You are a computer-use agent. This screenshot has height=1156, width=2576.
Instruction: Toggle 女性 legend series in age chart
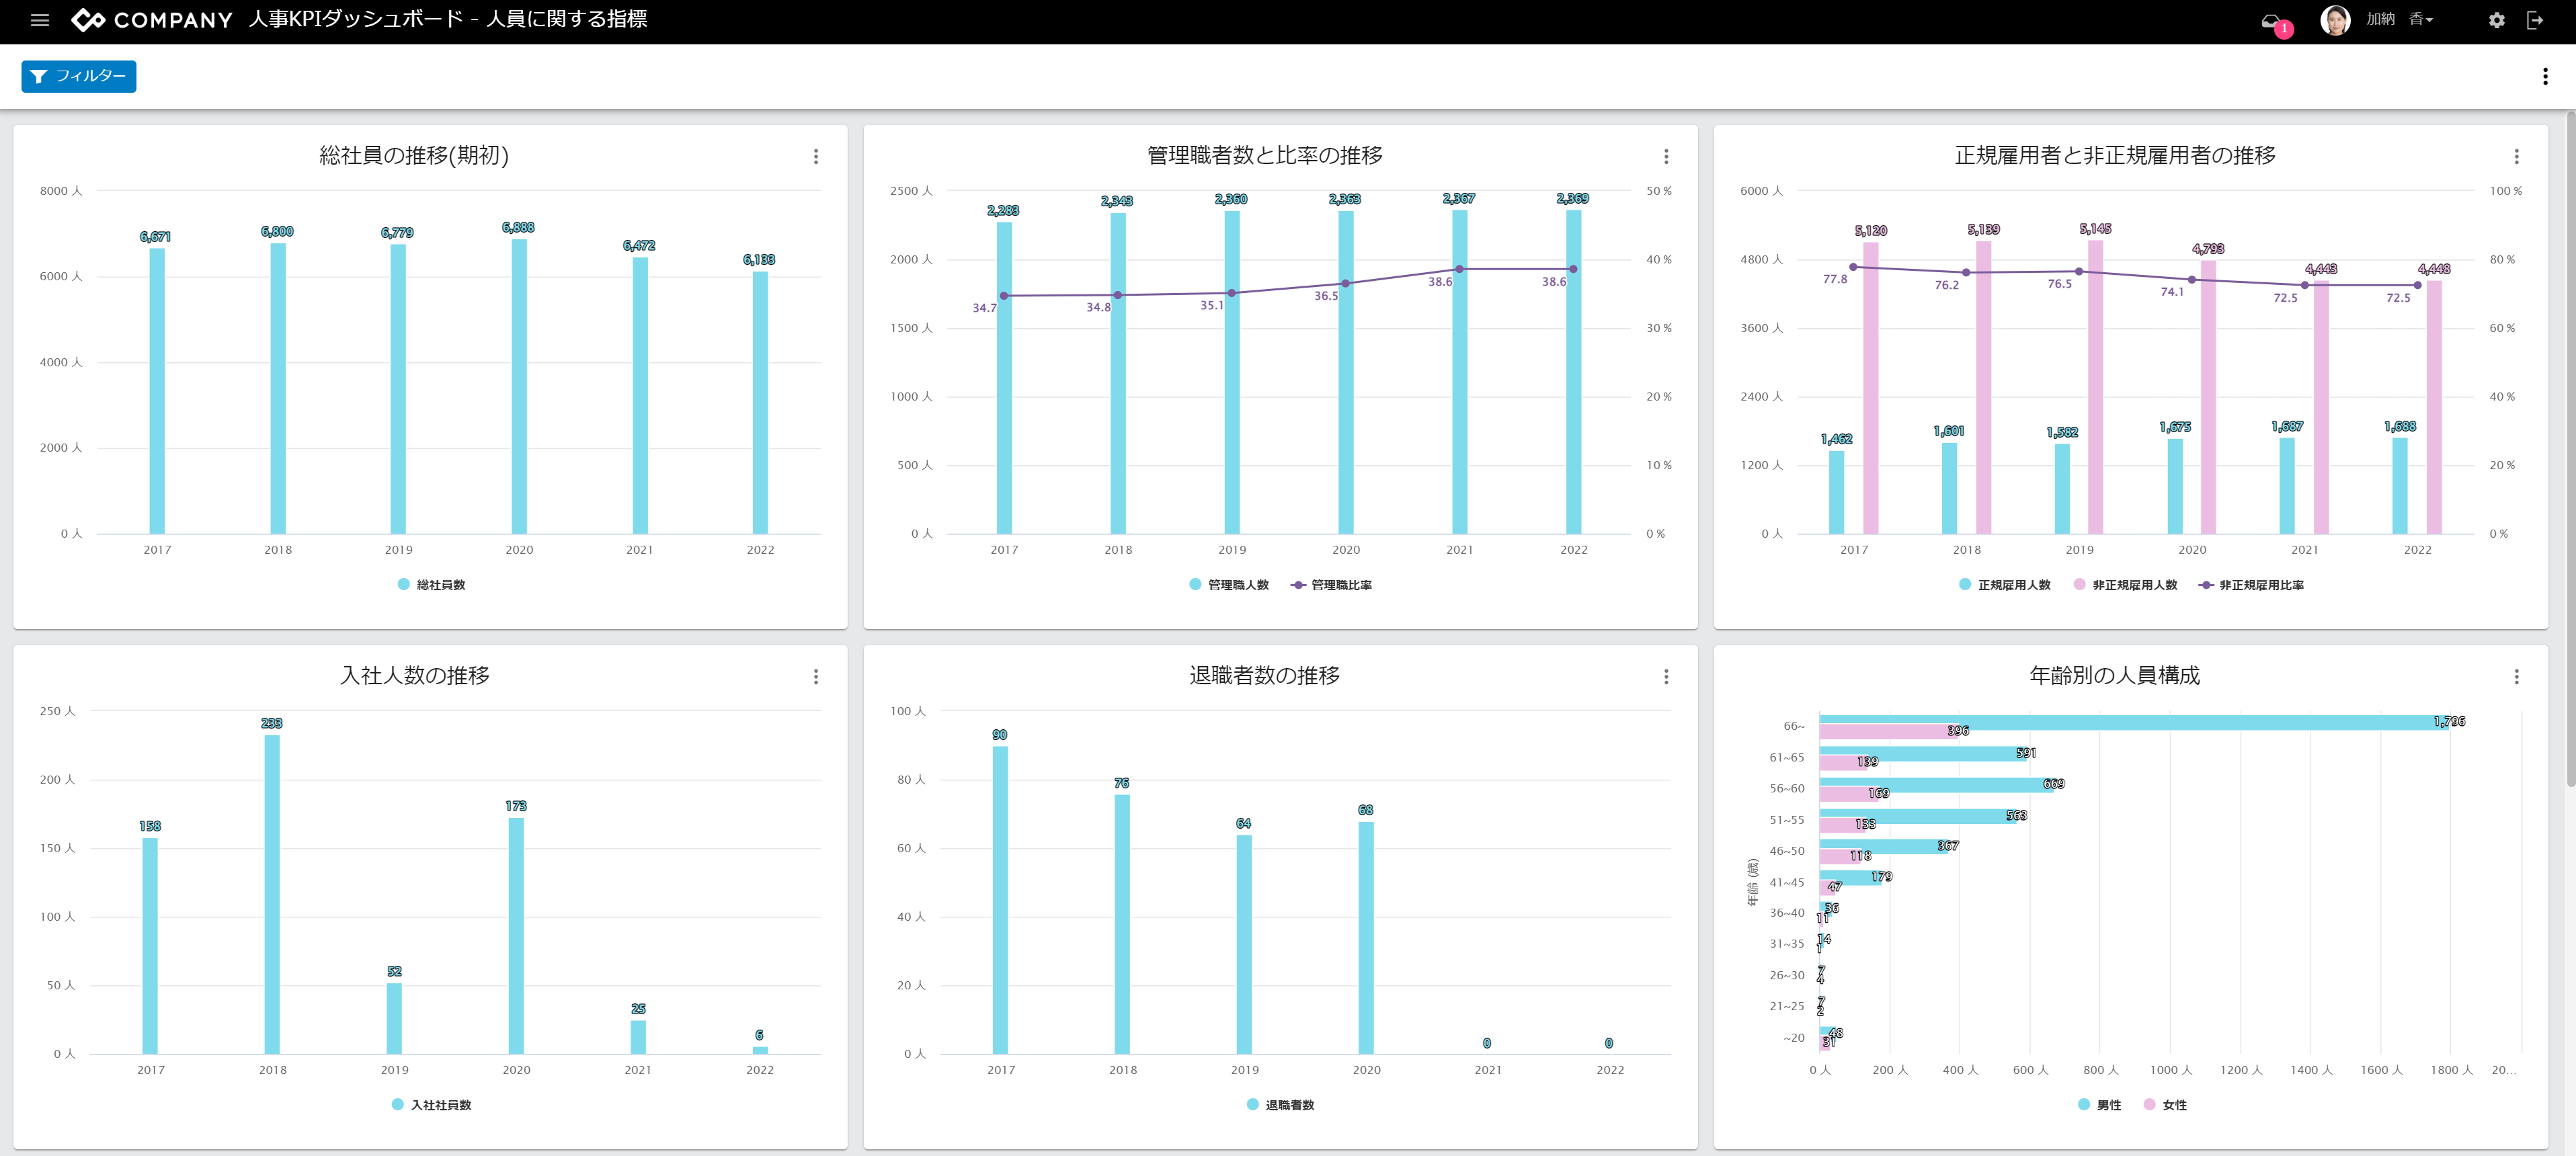click(2173, 1105)
